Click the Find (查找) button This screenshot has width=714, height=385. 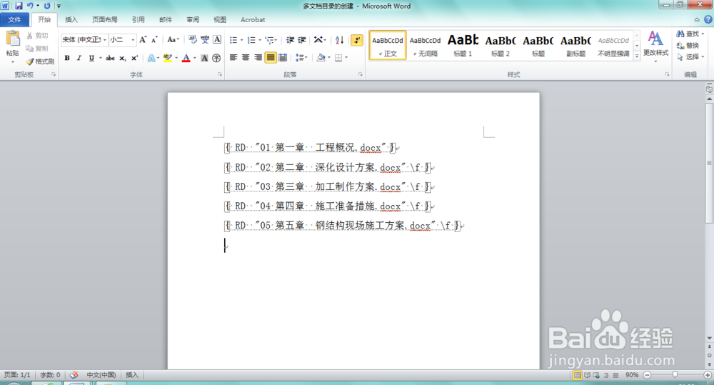[x=690, y=34]
